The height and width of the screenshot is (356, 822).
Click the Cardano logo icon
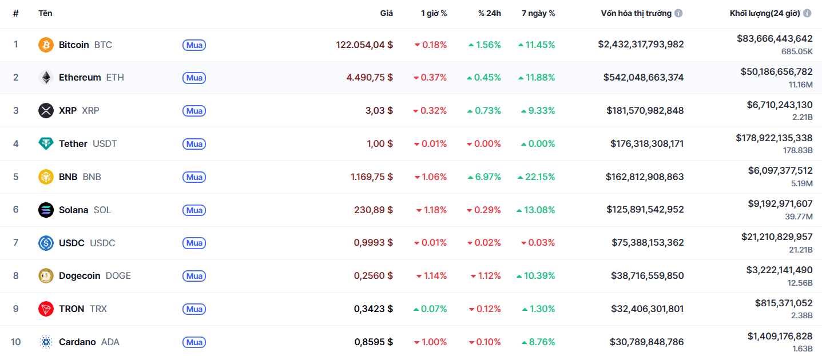[x=46, y=342]
